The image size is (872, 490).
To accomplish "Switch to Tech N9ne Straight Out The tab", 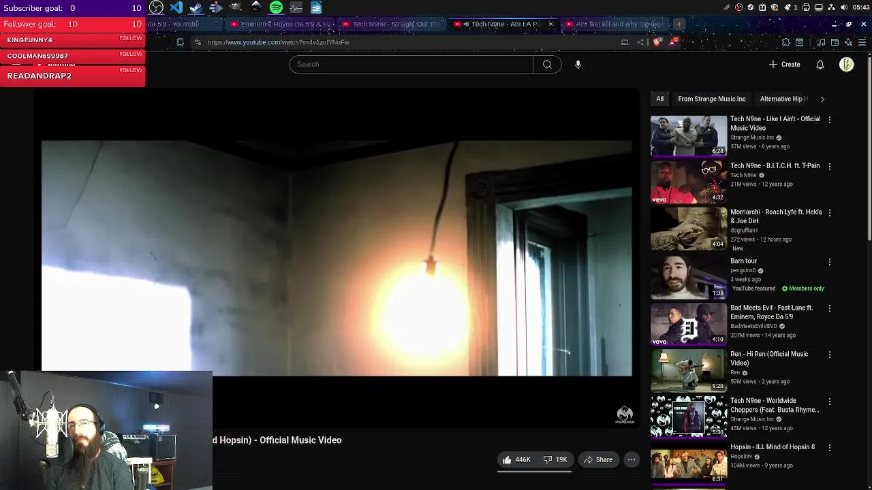I will [x=392, y=24].
